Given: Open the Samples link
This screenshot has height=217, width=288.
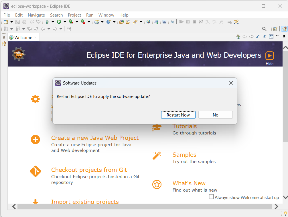Looking at the screenshot, I should click(184, 155).
